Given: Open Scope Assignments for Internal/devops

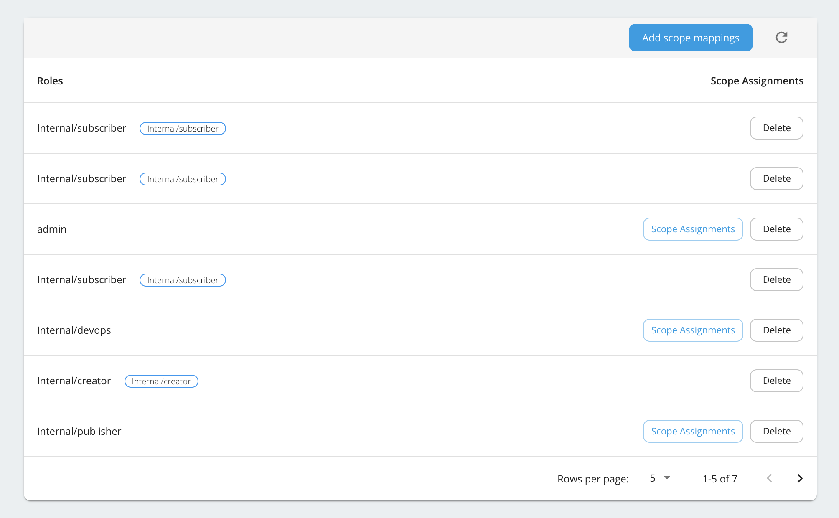Looking at the screenshot, I should click(693, 330).
